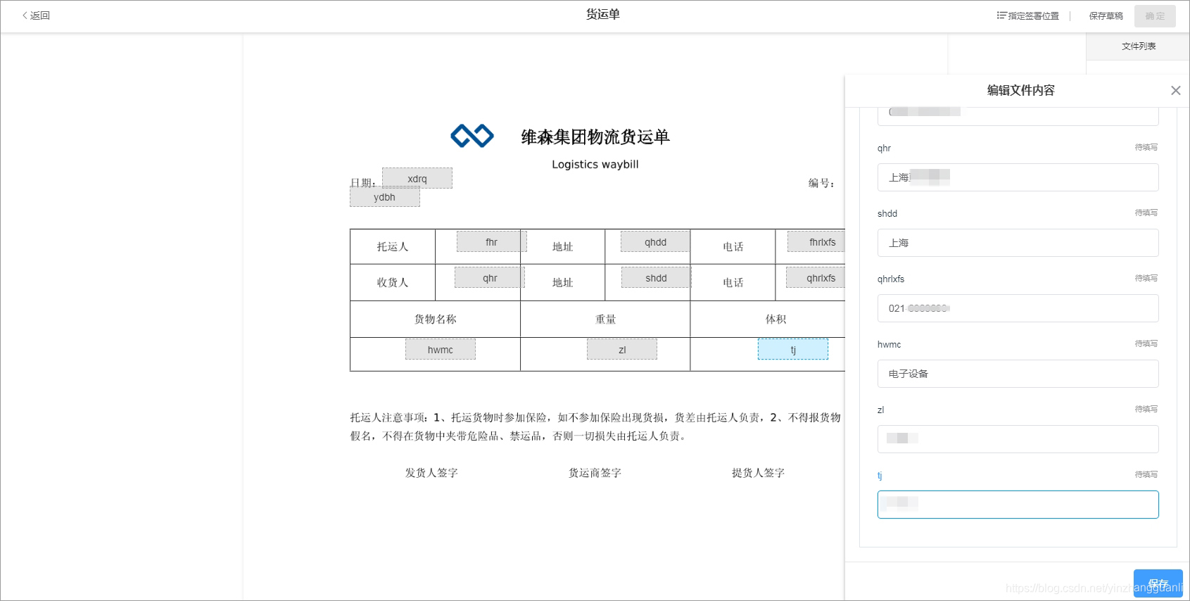Viewport: 1190px width, 601px height.
Task: Select the qhrlxfs field box in table
Action: tap(816, 277)
